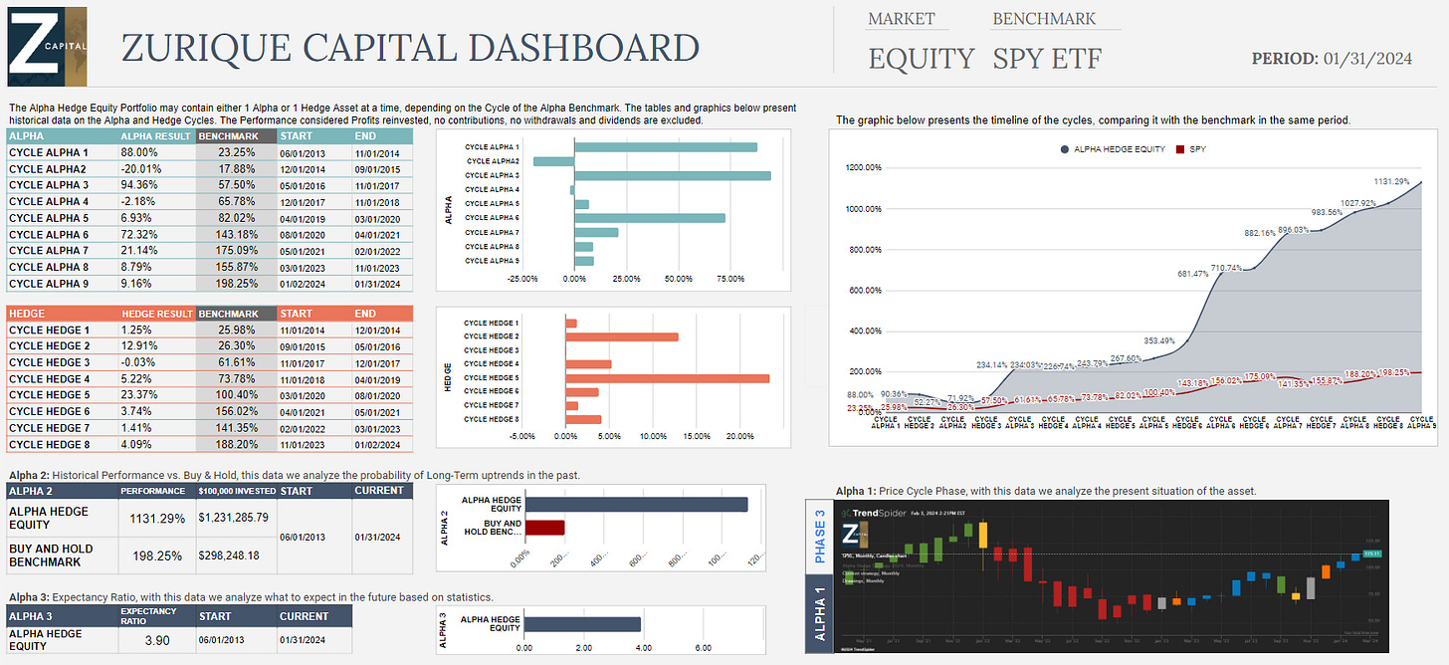Screen dimensions: 1449x665
Task: Click the negative Cycle Alpha2 bar
Action: pos(553,161)
